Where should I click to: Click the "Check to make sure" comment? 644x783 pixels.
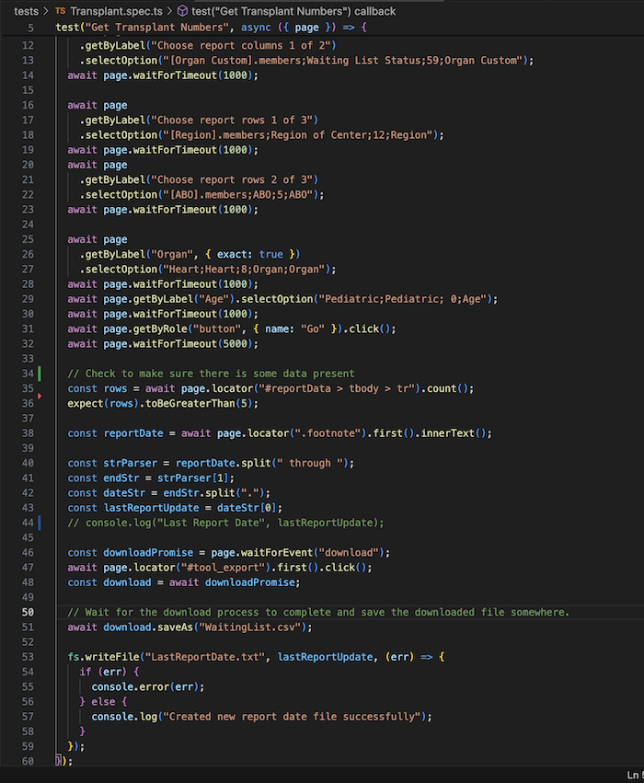pyautogui.click(x=212, y=374)
